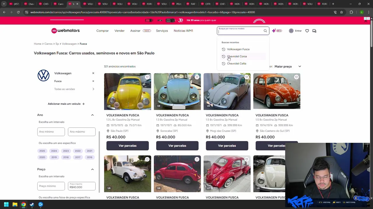The height and width of the screenshot is (209, 373).
Task: Open the AI BETA sparkle assistant
Action: (x=277, y=31)
